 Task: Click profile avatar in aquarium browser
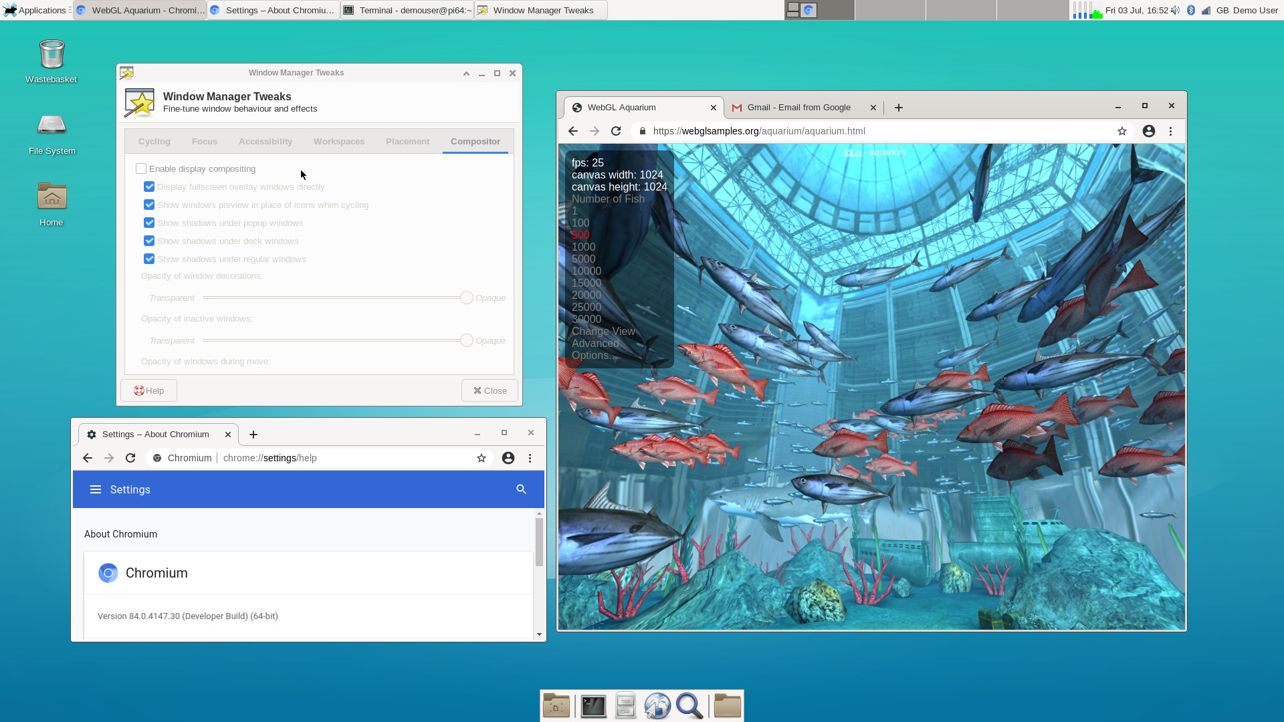point(1149,131)
